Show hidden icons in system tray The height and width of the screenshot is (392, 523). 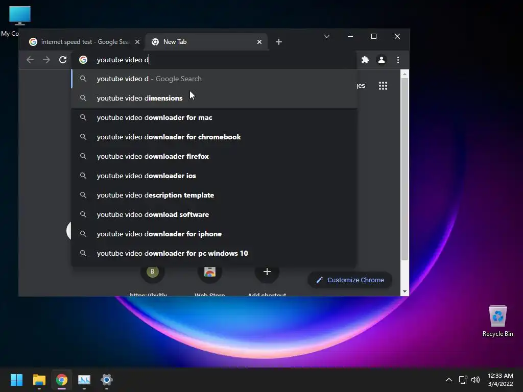[449, 380]
